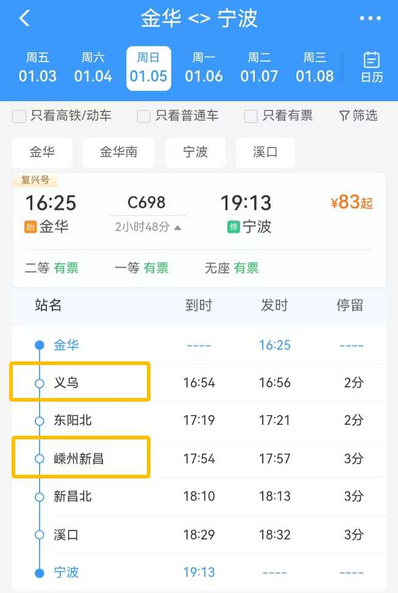This screenshot has height=593, width=398.
Task: Open the three-dot more options menu
Action: pyautogui.click(x=370, y=19)
